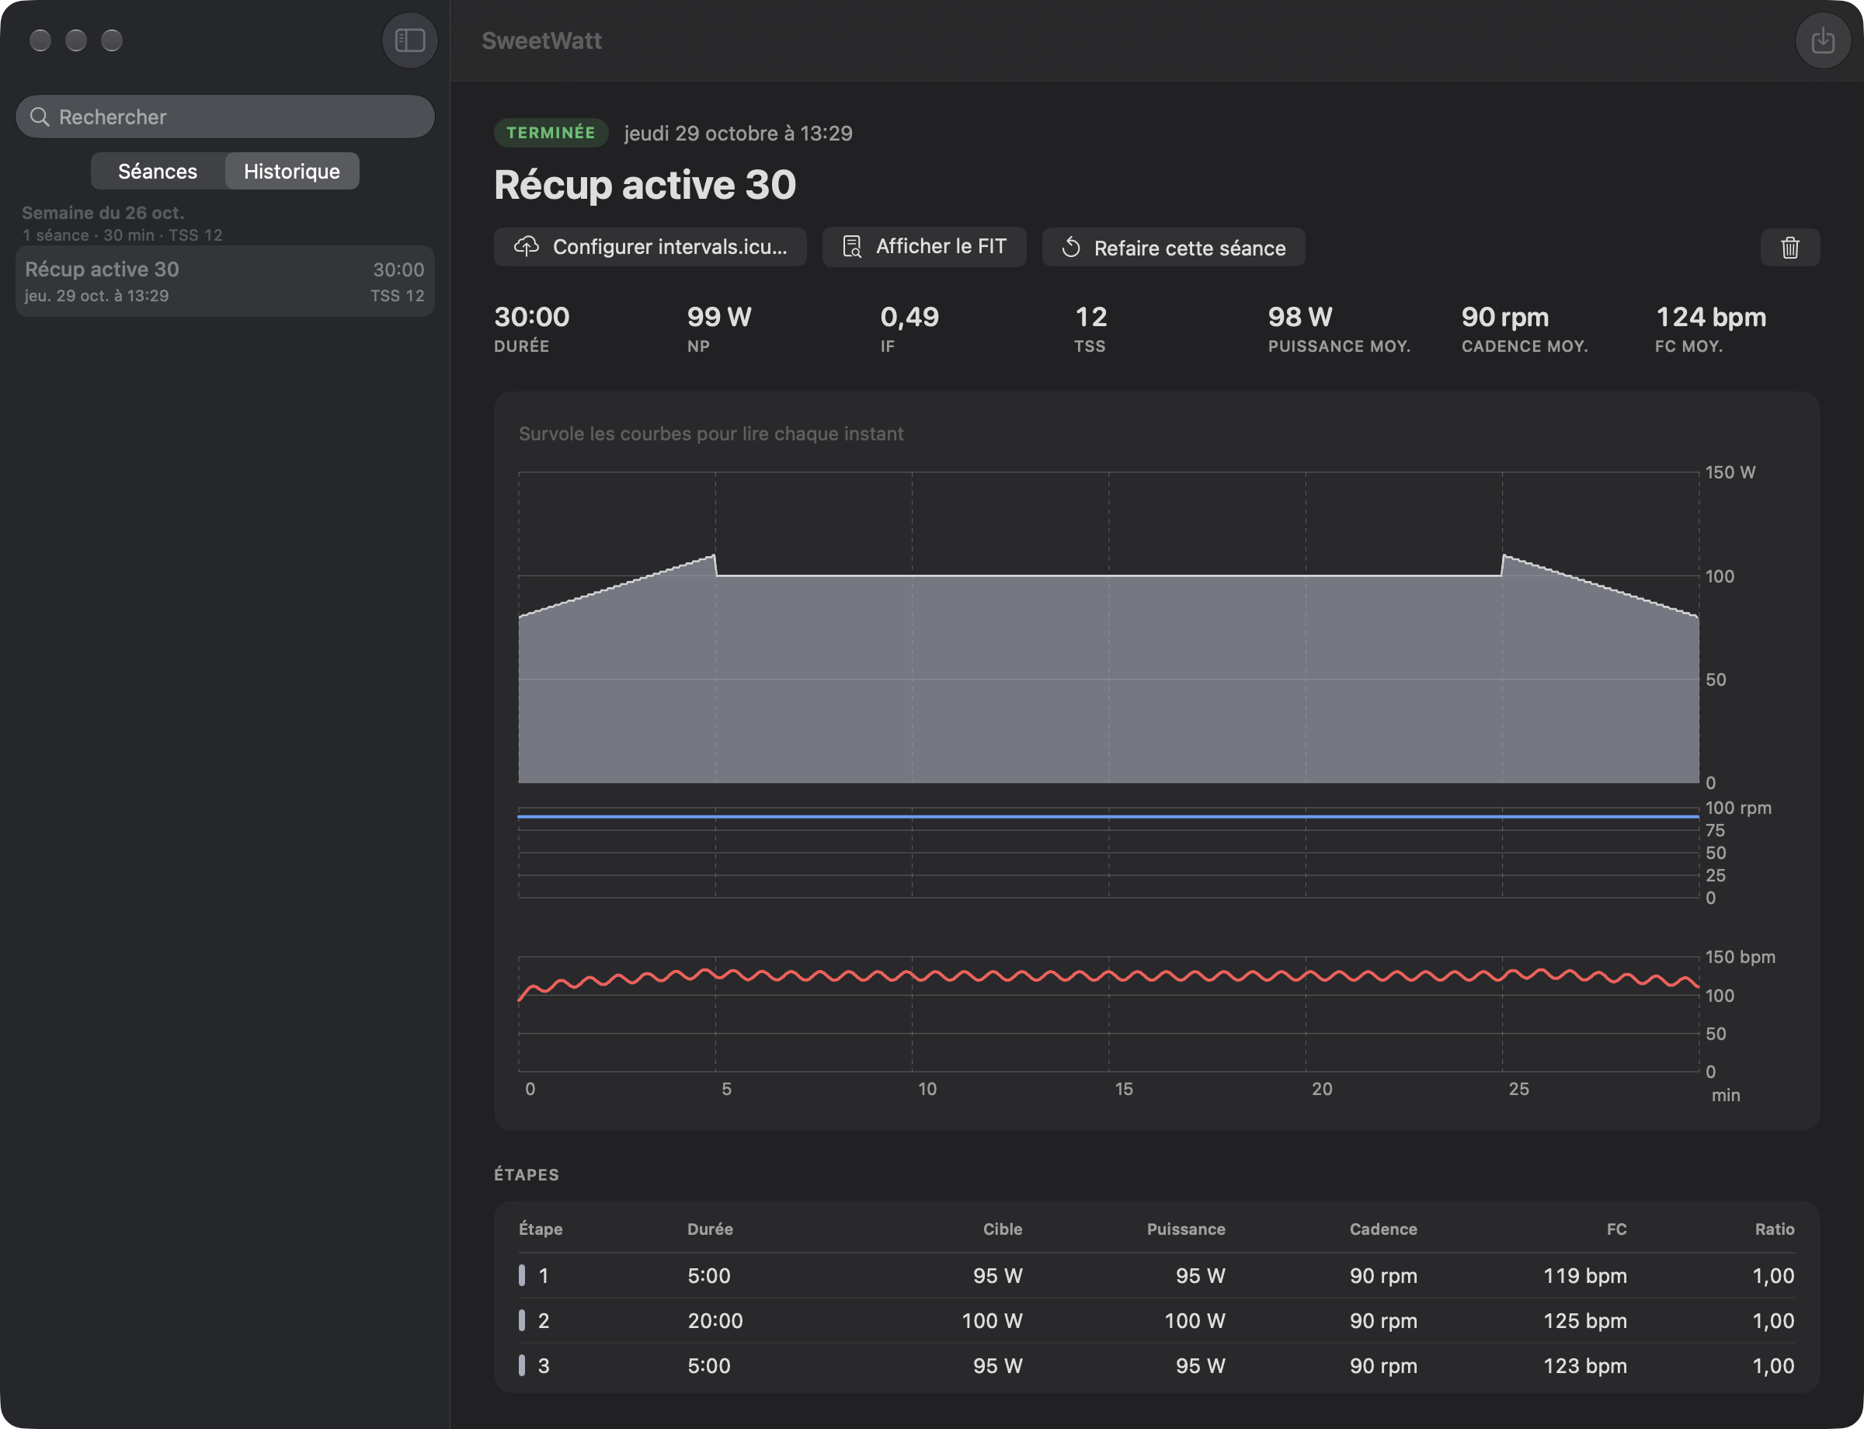Switch to the Séances tab
The width and height of the screenshot is (1864, 1429).
point(158,171)
